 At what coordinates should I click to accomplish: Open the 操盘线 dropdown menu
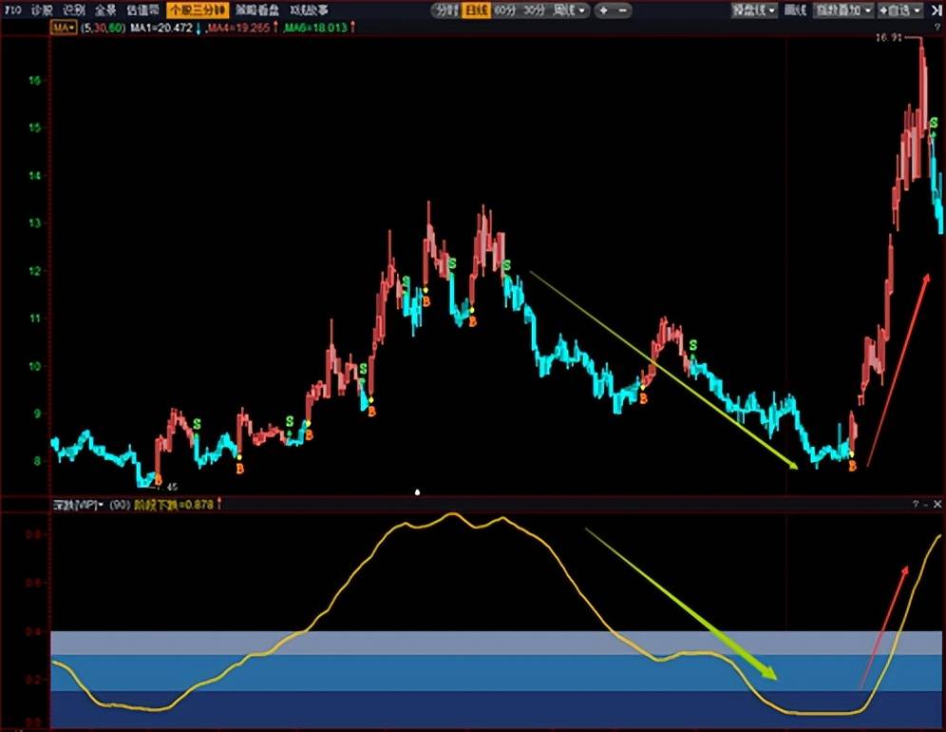click(753, 10)
